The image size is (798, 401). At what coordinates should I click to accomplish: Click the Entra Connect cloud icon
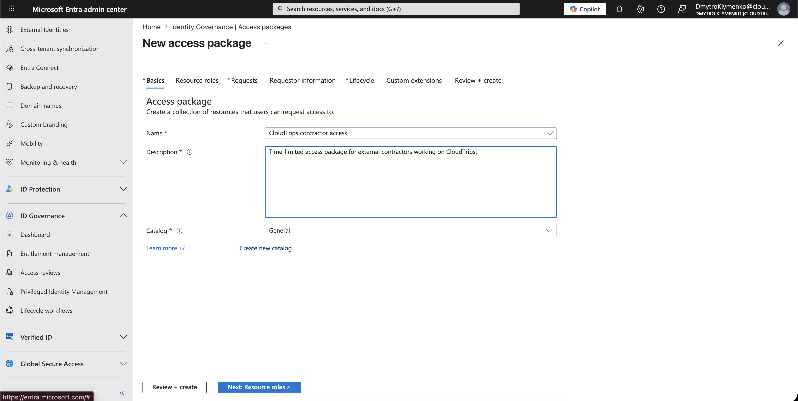click(9, 67)
